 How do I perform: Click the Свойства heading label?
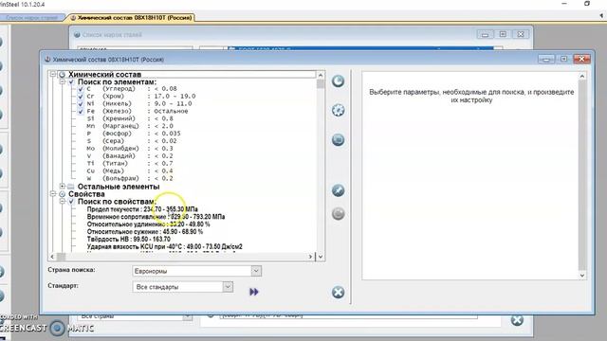click(86, 194)
